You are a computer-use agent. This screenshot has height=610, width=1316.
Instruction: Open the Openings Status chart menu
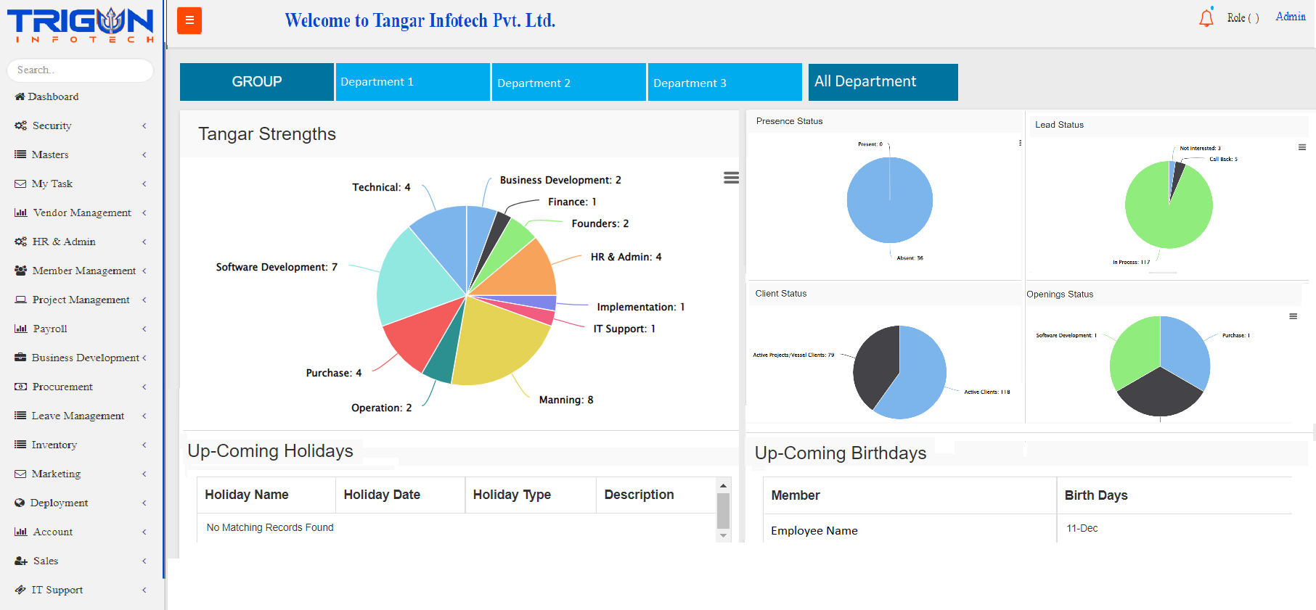(x=1293, y=316)
